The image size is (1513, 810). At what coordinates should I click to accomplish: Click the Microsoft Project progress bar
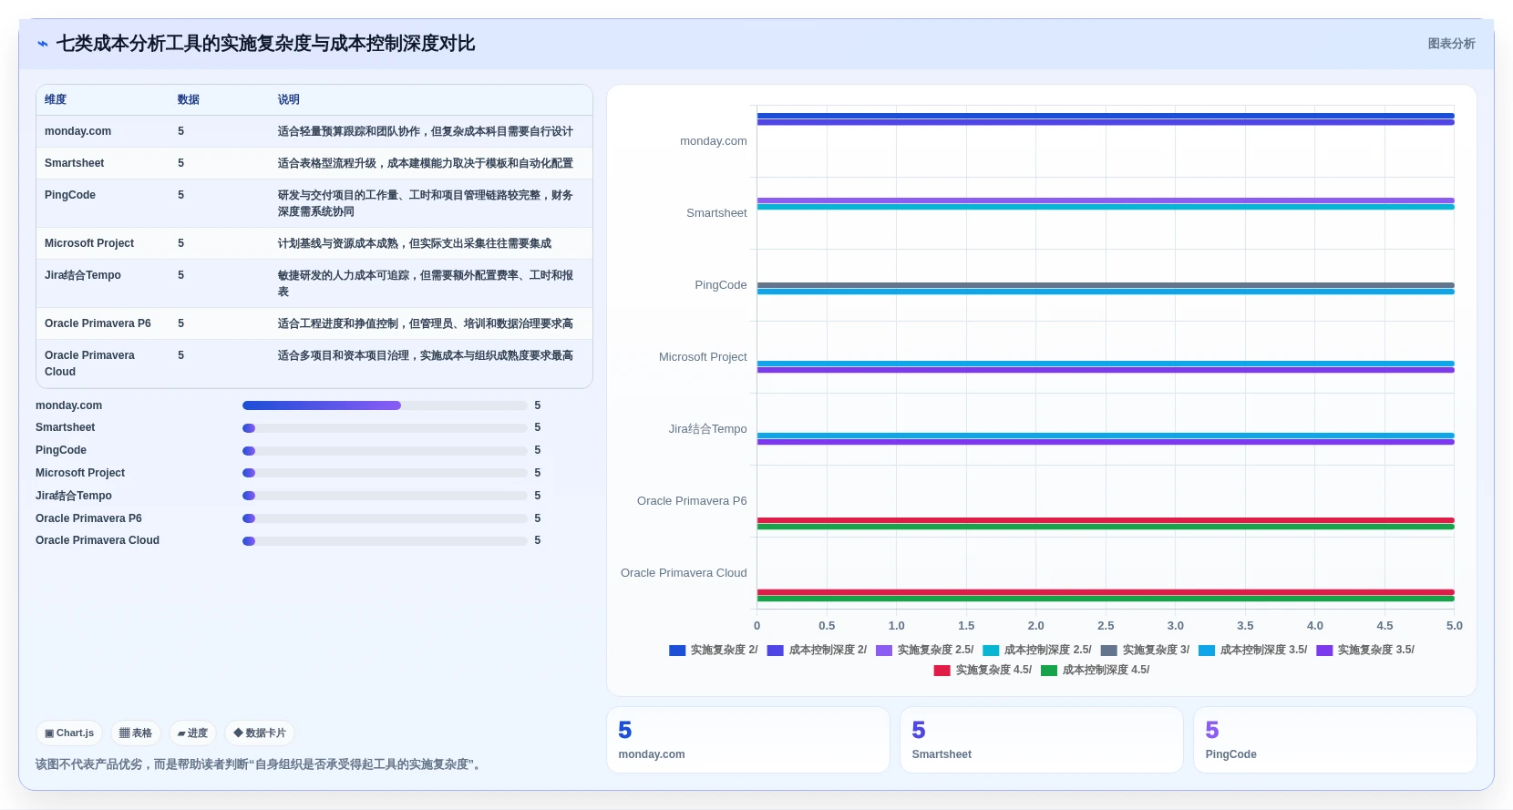coord(385,473)
